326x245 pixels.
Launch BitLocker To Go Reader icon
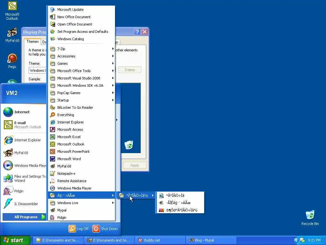(x=53, y=108)
